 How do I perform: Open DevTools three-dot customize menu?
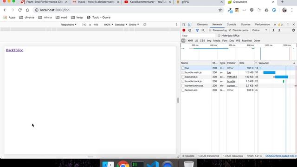[x=288, y=25]
